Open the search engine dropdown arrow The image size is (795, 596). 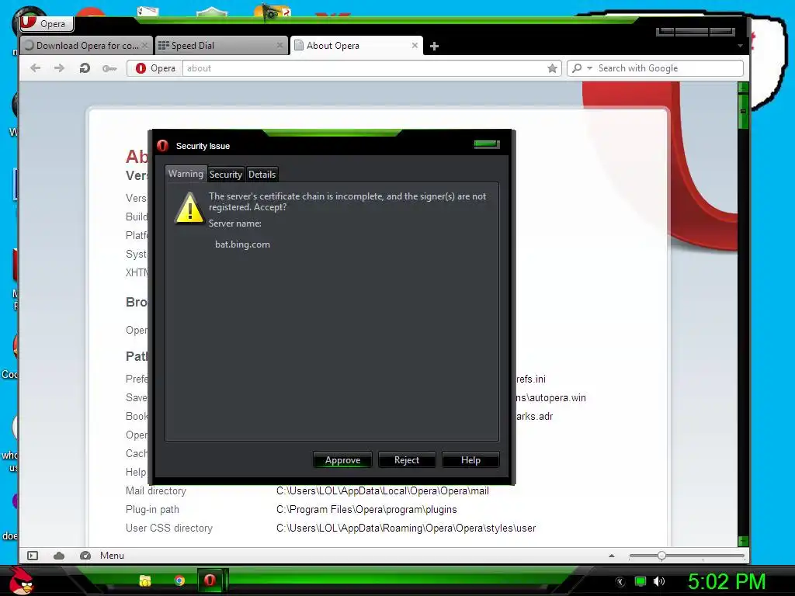pyautogui.click(x=589, y=68)
